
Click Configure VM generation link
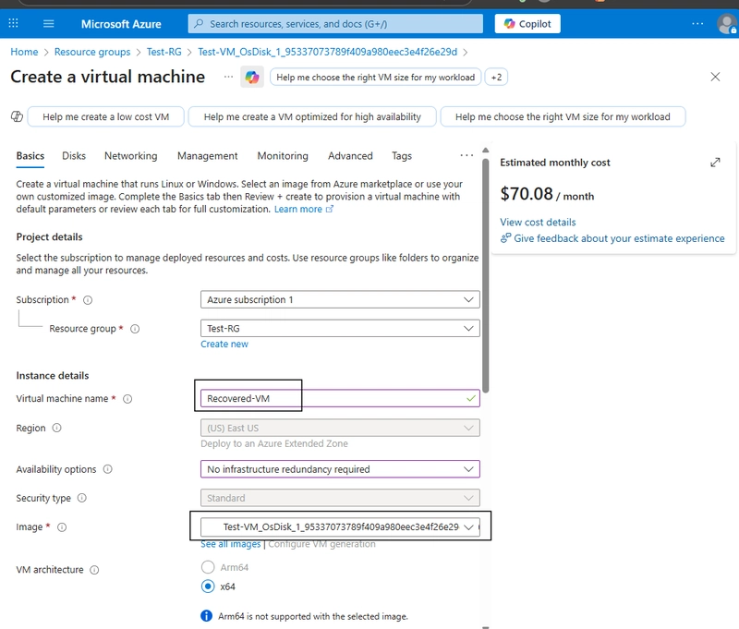tap(321, 544)
